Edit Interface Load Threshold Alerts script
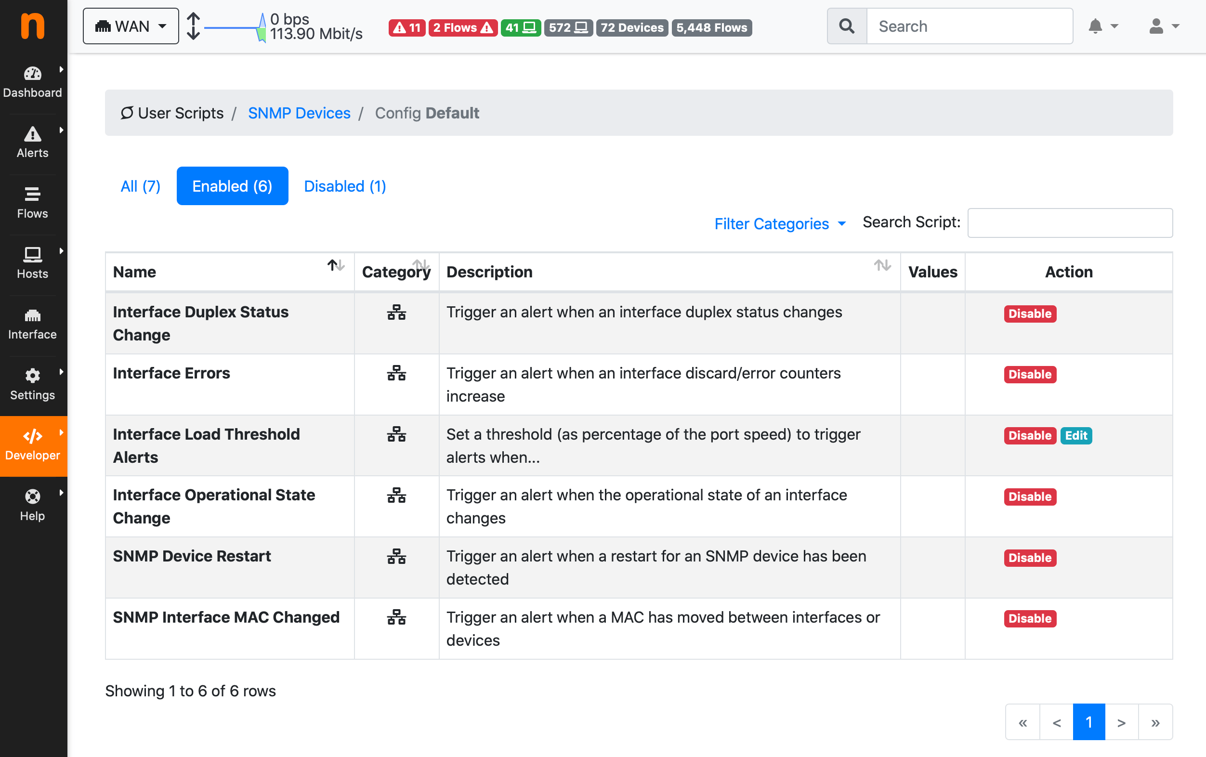 click(1076, 436)
